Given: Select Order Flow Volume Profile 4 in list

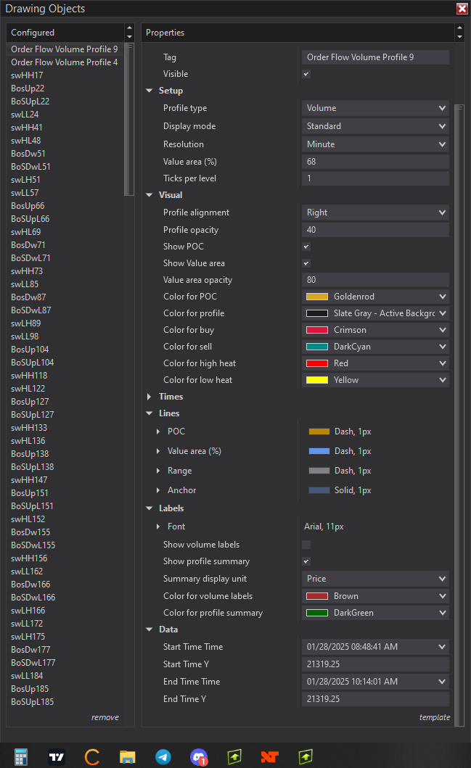Looking at the screenshot, I should (65, 62).
